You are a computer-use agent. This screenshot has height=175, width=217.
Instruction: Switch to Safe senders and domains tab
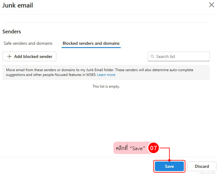[28, 43]
